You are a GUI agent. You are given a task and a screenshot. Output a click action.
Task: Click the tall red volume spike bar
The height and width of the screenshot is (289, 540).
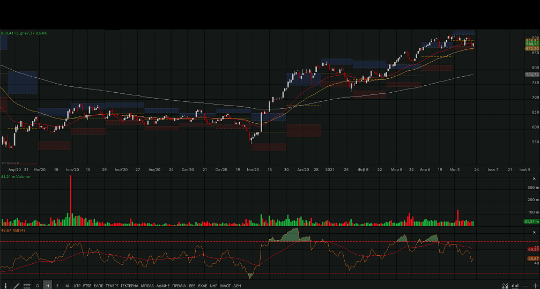pos(71,201)
